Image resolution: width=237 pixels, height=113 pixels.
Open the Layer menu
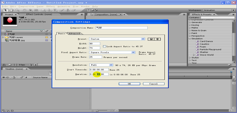(40, 6)
